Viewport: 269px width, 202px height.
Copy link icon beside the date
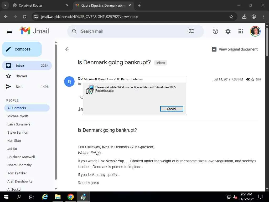(x=248, y=79)
